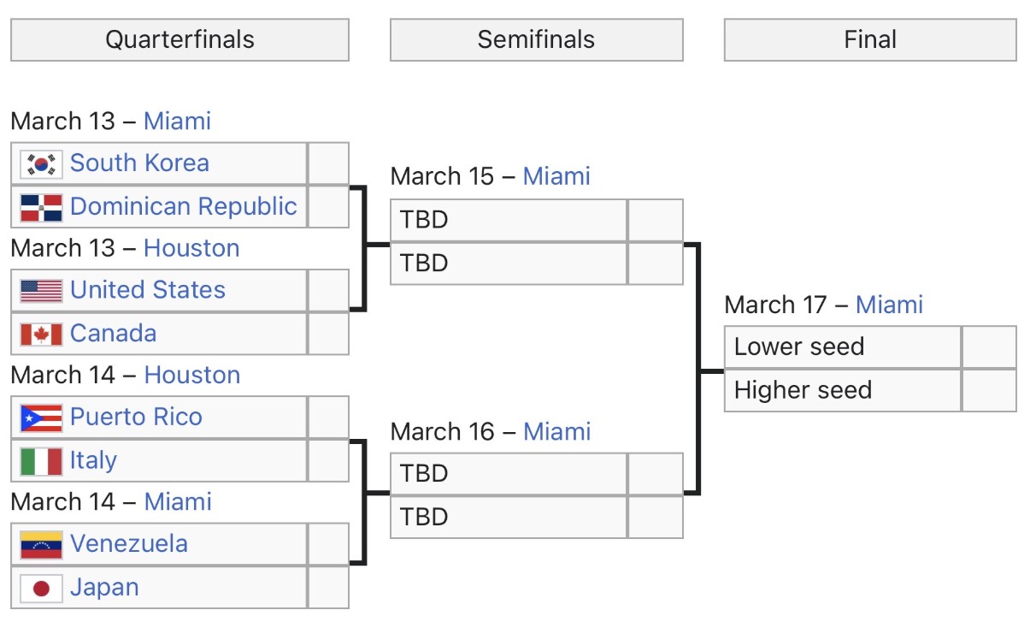The height and width of the screenshot is (622, 1030).
Task: Open the Dominican Republic team link
Action: [183, 206]
